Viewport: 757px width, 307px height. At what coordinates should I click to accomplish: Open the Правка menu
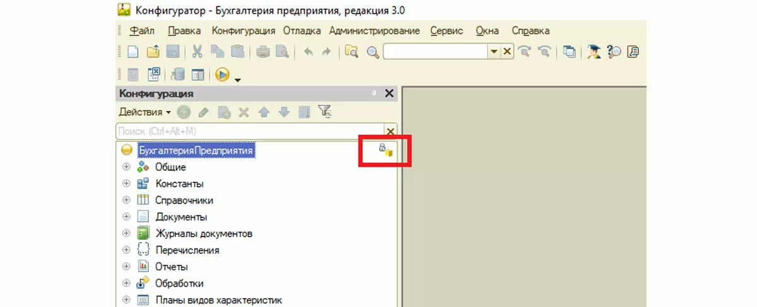185,30
